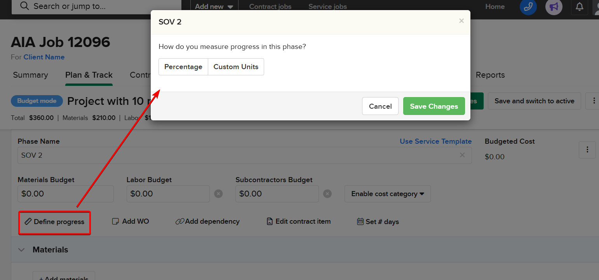Open the Reports tab

pyautogui.click(x=490, y=75)
